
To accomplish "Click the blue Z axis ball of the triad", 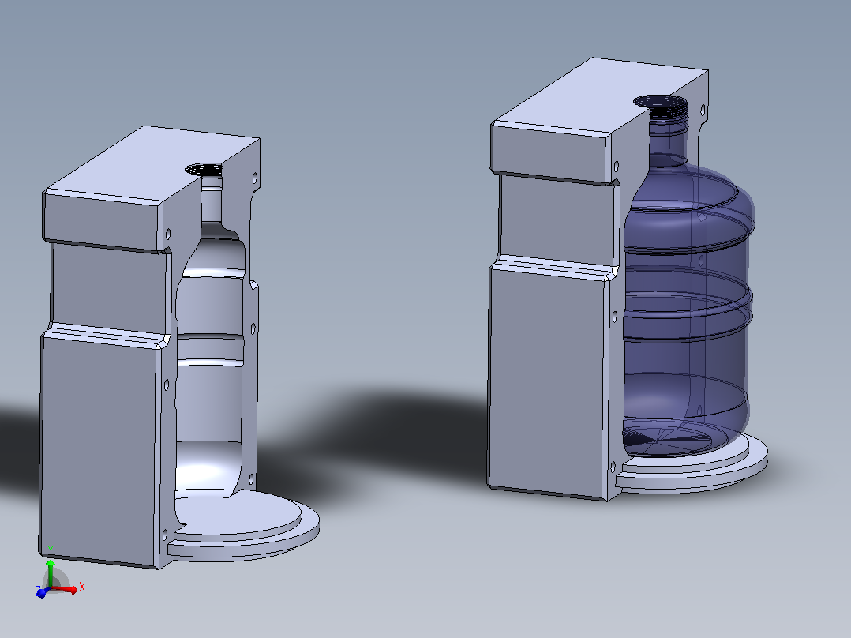I will pos(41,593).
